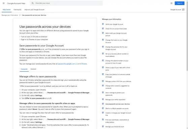Click the icon beside Change the phone number on your account

point(103,60)
